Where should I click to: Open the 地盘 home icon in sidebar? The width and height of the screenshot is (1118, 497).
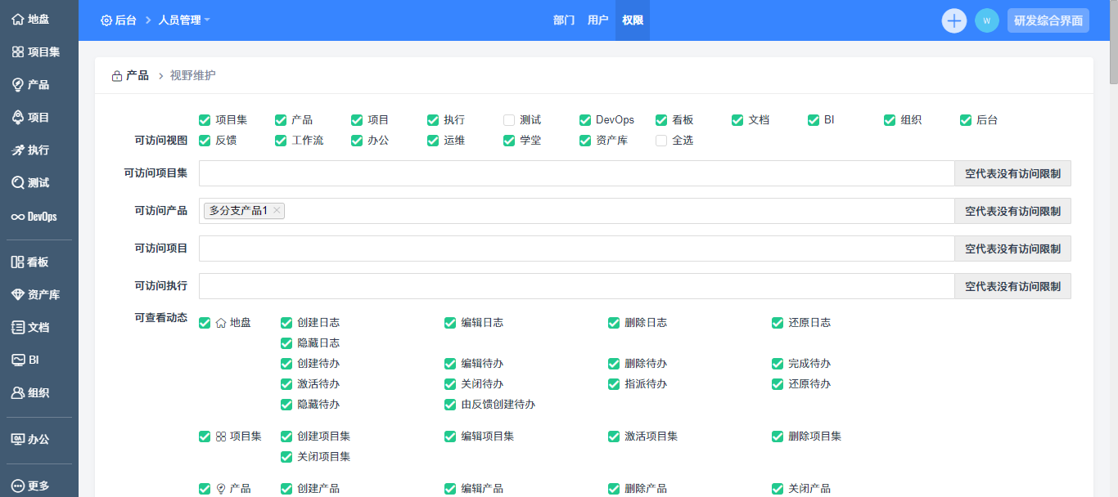[x=17, y=20]
